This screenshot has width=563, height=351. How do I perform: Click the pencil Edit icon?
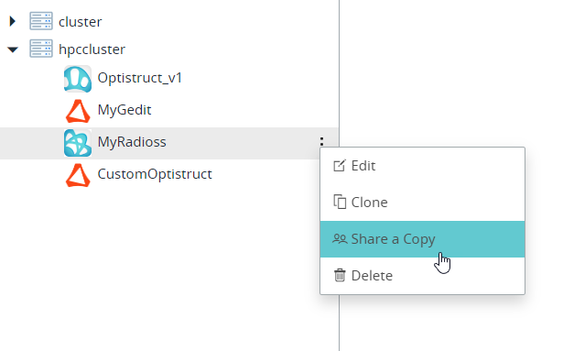(x=340, y=166)
